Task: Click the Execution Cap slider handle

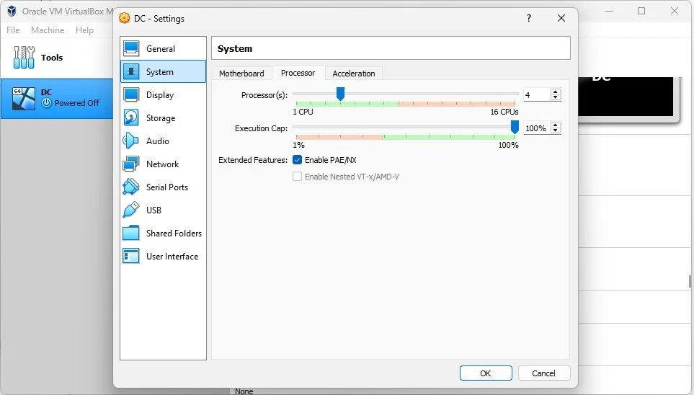Action: pyautogui.click(x=515, y=127)
